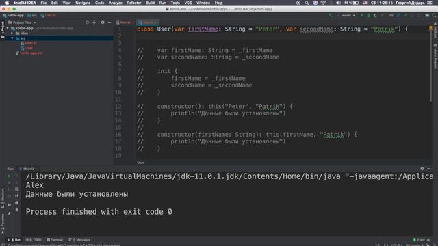
Task: Click line number 12 in editor gutter
Action: click(118, 107)
